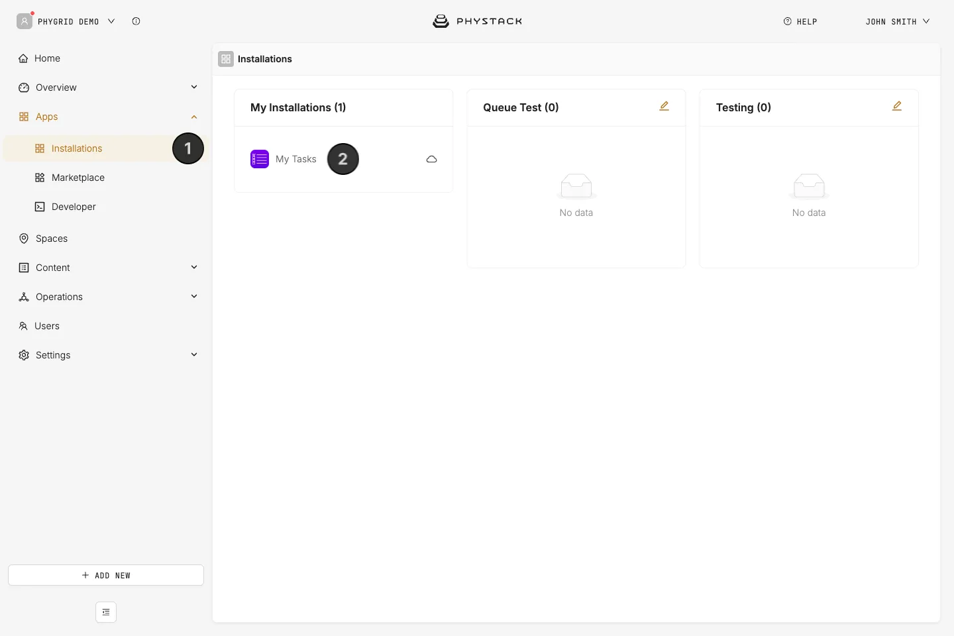Click the Add New button

[x=106, y=575]
